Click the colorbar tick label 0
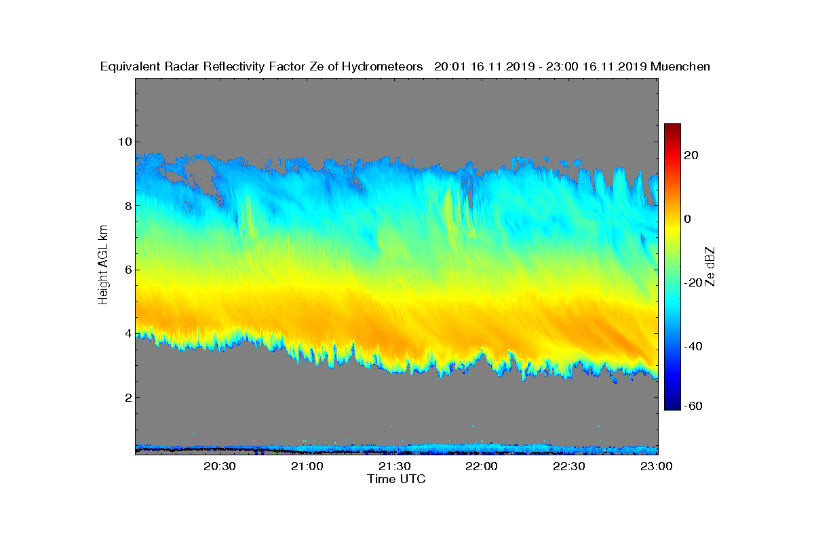 pos(689,219)
